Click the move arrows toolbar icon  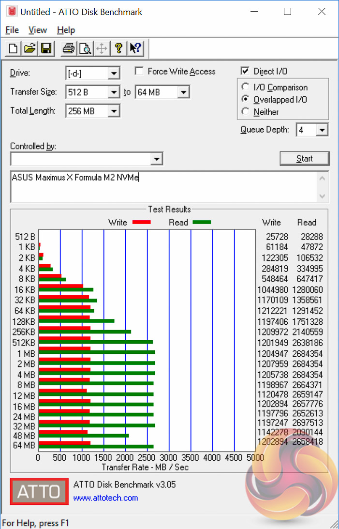click(x=102, y=48)
